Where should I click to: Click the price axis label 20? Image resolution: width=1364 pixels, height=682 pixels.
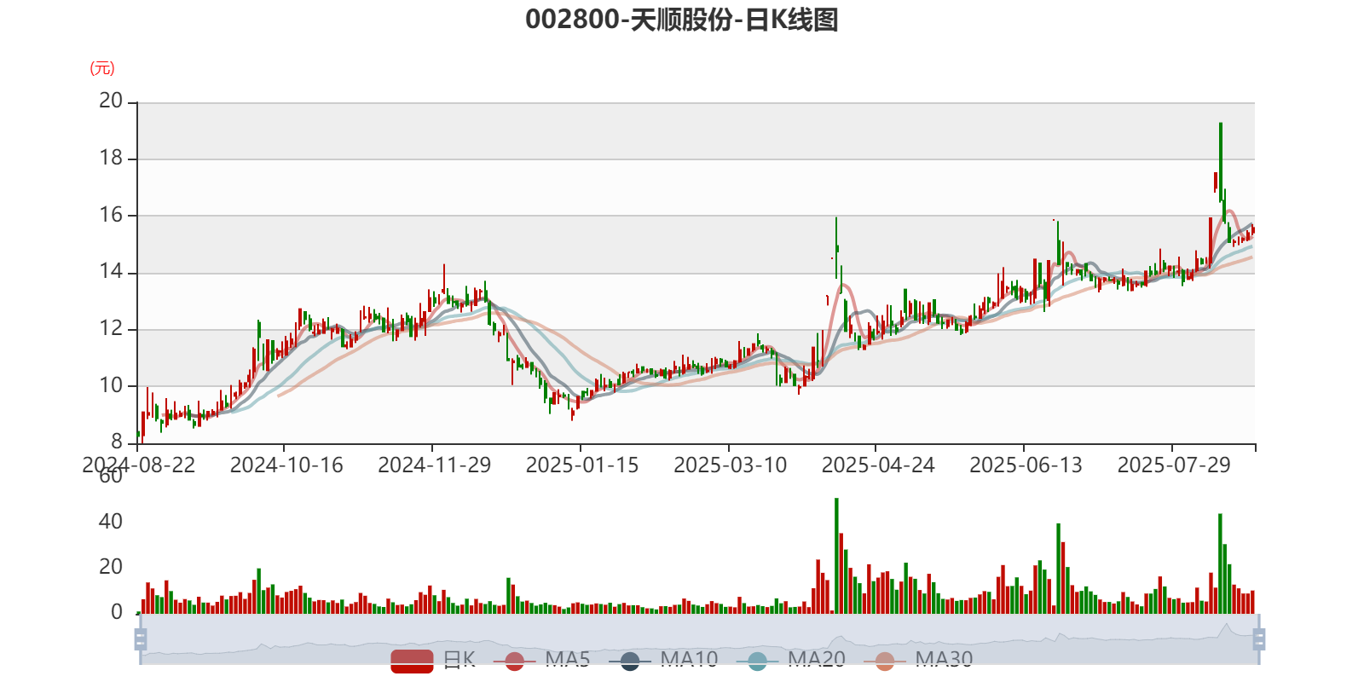pos(111,101)
